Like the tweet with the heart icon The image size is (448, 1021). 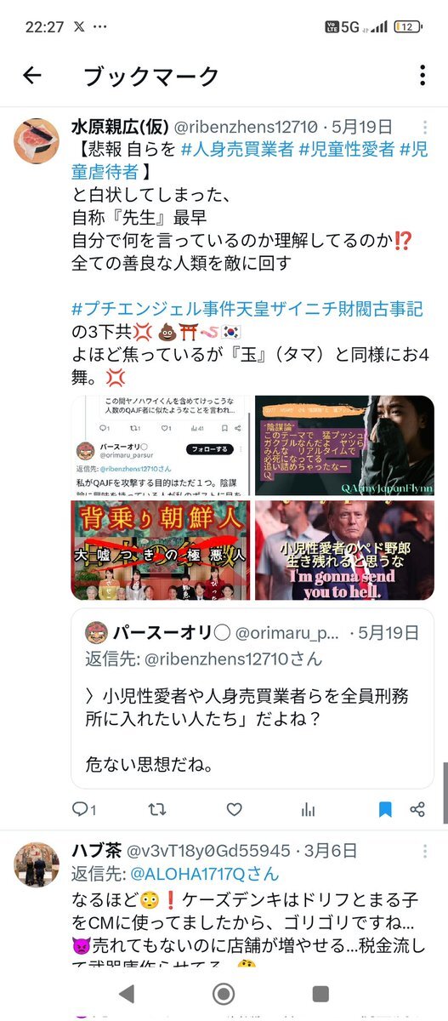tap(234, 809)
